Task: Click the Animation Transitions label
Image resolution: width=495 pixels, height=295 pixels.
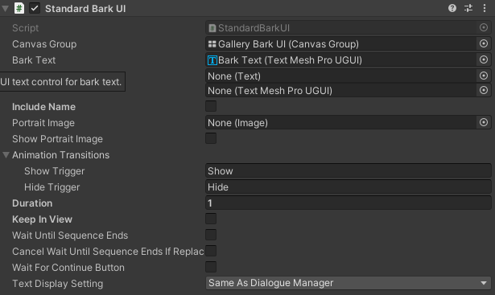Action: tap(60, 155)
